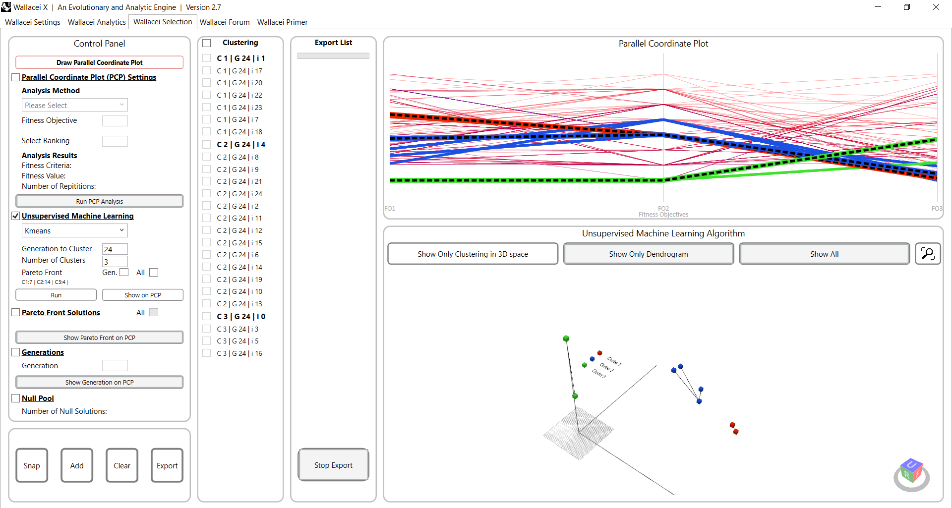Enable the Pareto Front Solutions checkbox
This screenshot has width=952, height=508.
(15, 312)
